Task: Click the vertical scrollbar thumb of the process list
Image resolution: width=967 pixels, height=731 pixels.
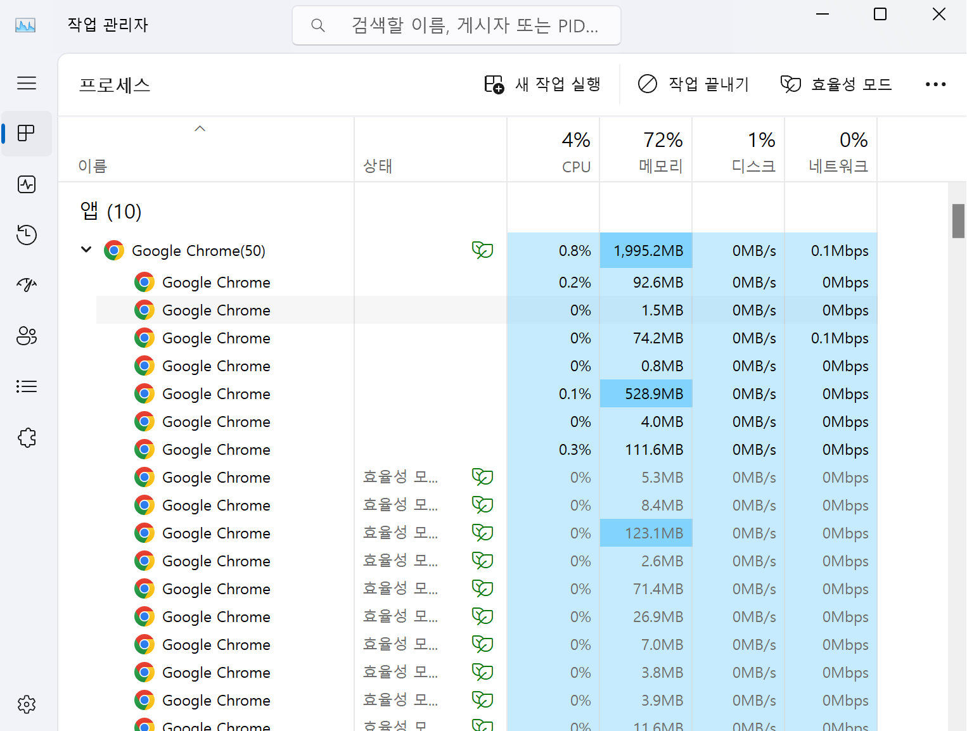Action: tap(958, 221)
